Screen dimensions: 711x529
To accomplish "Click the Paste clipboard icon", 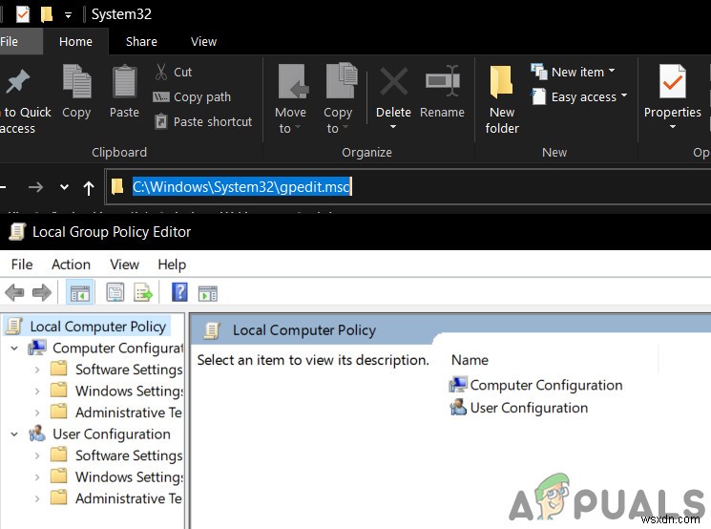I will [124, 81].
